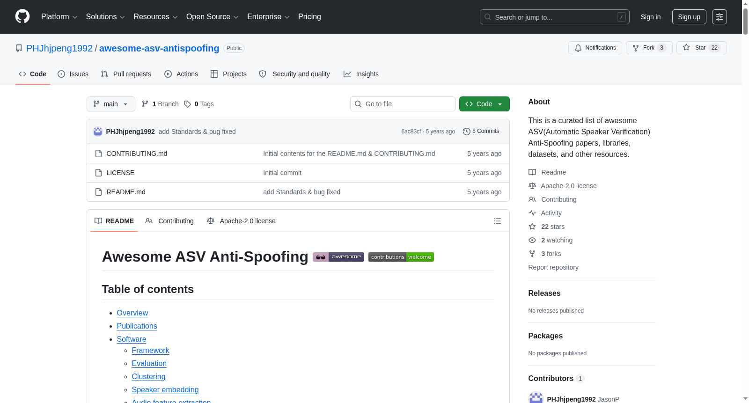
Task: Click the repository book icon beside owner name
Action: (19, 48)
